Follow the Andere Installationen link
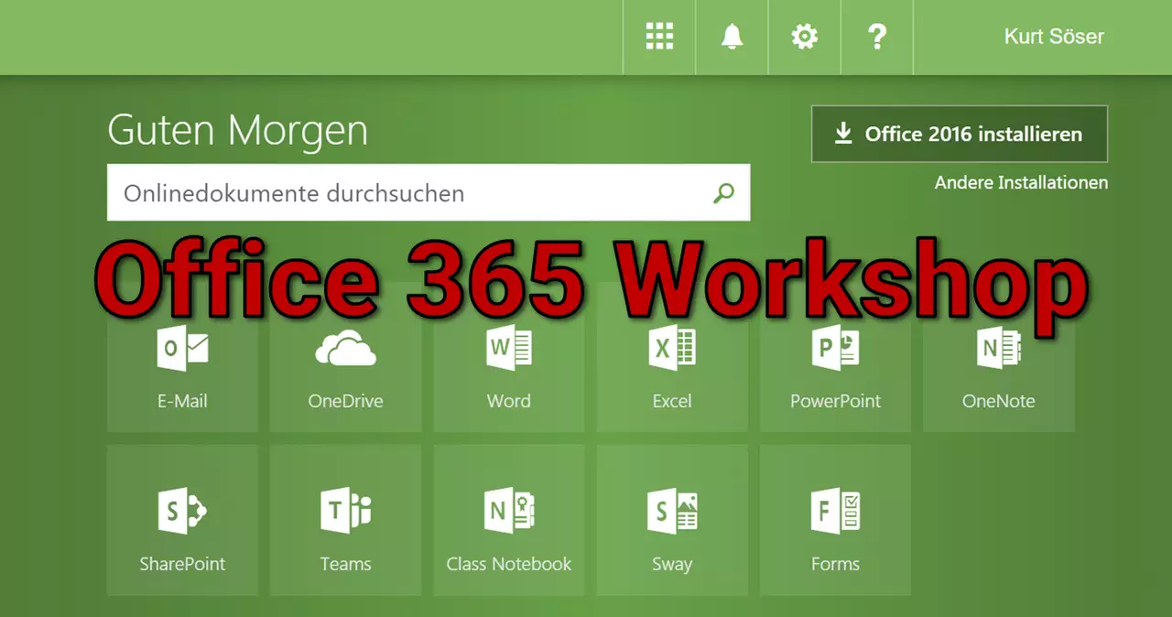Screen dimensions: 1172x617 coord(1021,183)
